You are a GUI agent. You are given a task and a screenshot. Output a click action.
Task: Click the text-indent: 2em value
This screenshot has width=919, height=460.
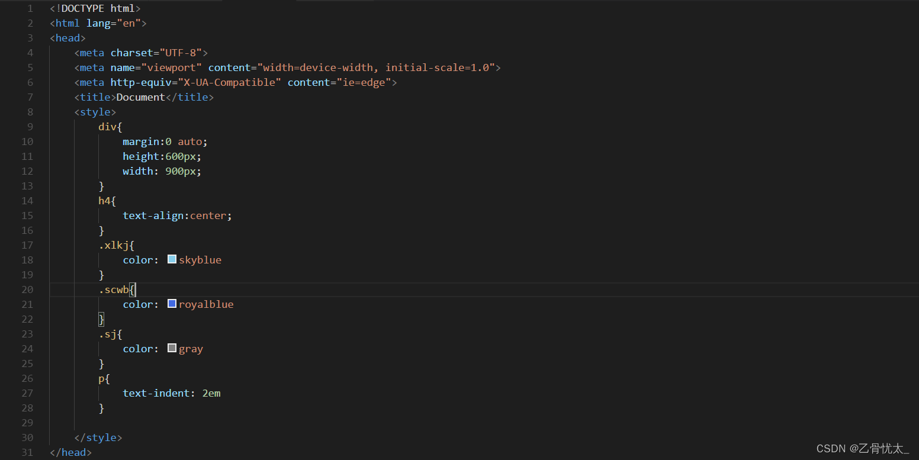click(x=172, y=393)
